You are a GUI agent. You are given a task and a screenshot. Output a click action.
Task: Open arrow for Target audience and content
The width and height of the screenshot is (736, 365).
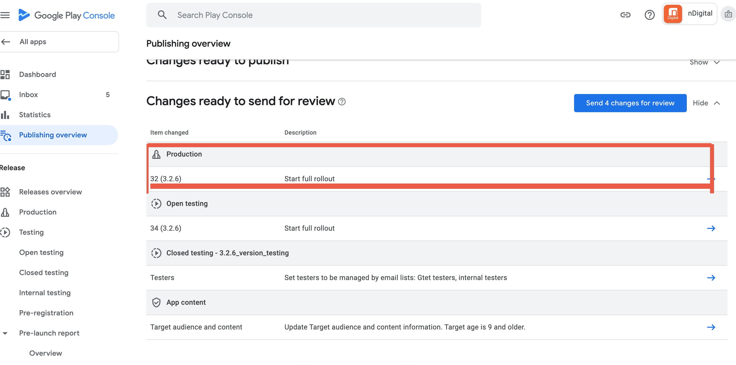[711, 327]
